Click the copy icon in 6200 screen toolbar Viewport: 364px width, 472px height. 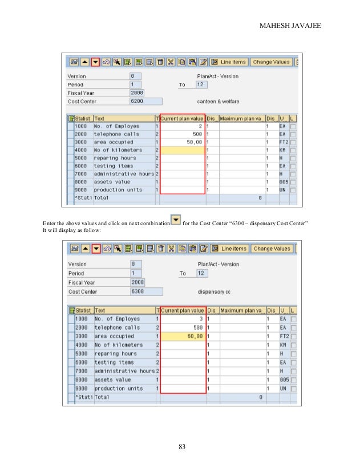[x=181, y=62]
